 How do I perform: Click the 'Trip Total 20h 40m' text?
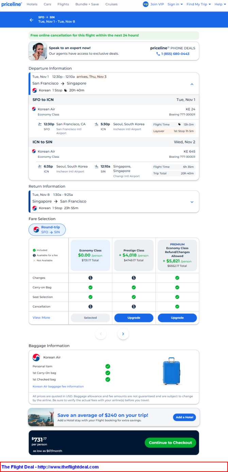tap(174, 173)
